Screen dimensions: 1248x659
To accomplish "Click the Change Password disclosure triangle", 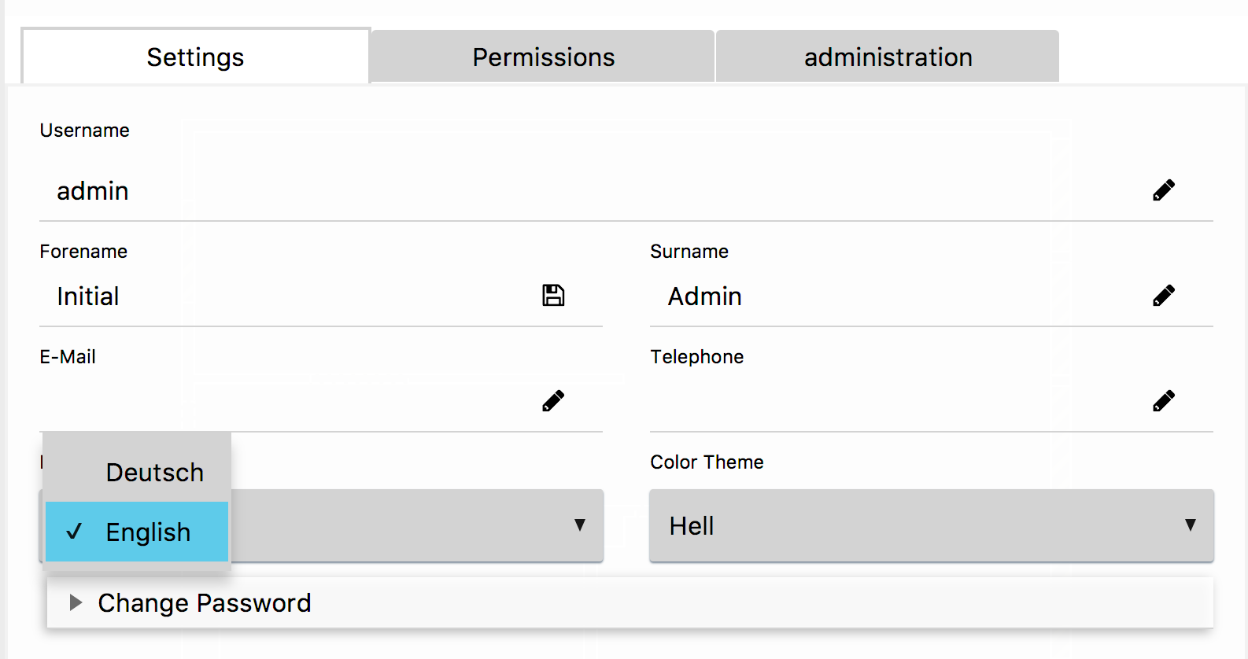I will [76, 603].
